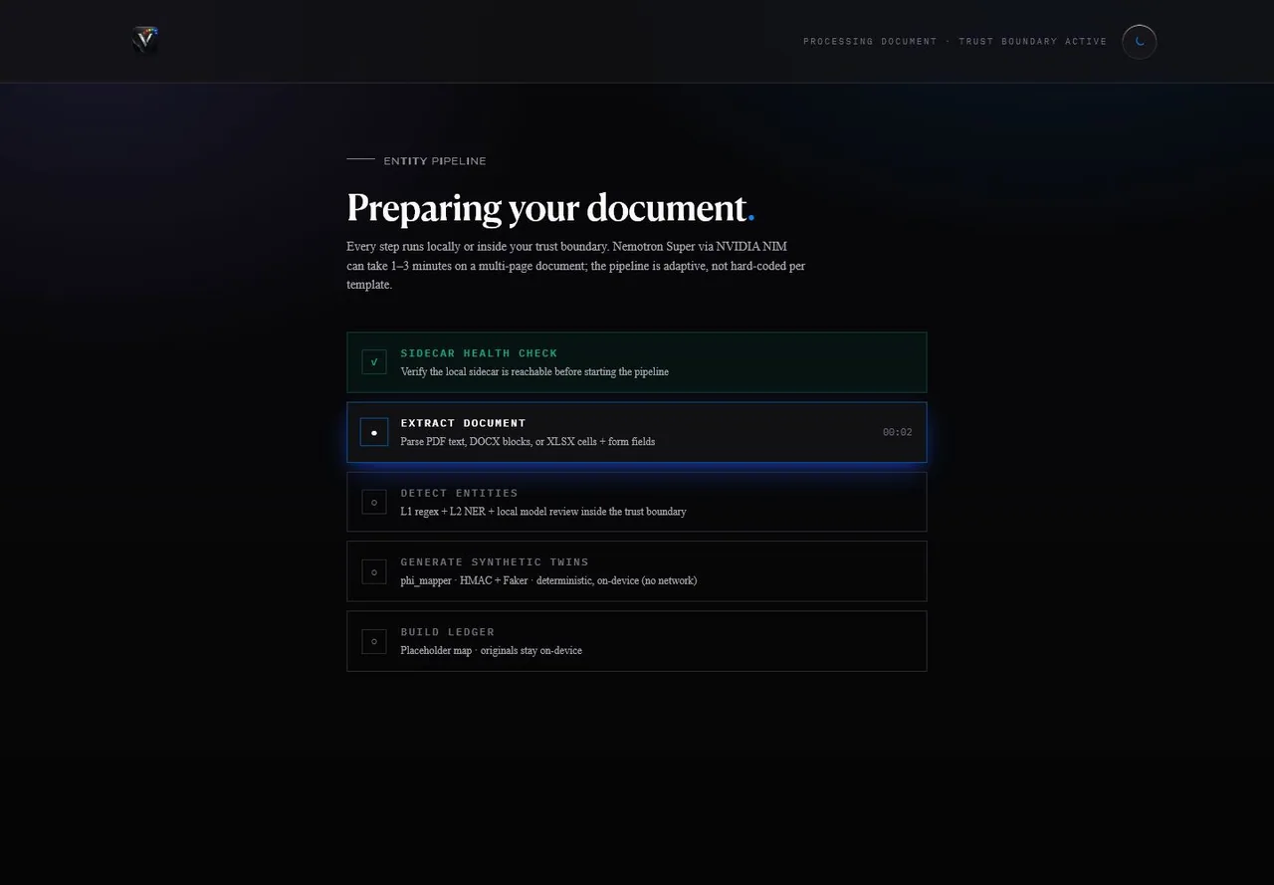
Task: Click 'Parse PDF text, DOCX blocks' description
Action: (528, 442)
